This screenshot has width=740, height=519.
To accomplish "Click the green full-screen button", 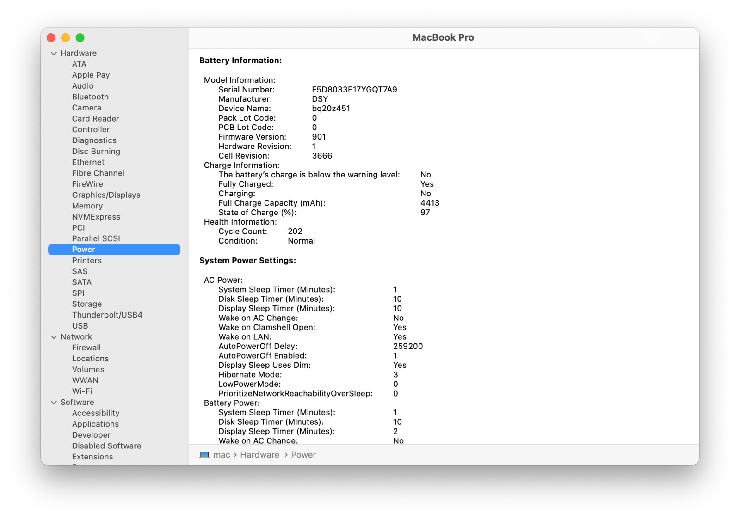I will click(80, 38).
